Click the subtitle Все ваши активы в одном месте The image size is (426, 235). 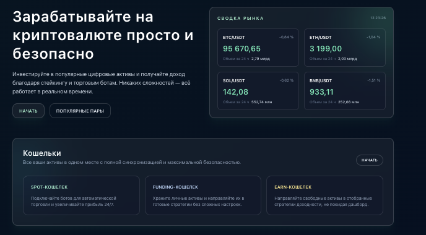(132, 162)
